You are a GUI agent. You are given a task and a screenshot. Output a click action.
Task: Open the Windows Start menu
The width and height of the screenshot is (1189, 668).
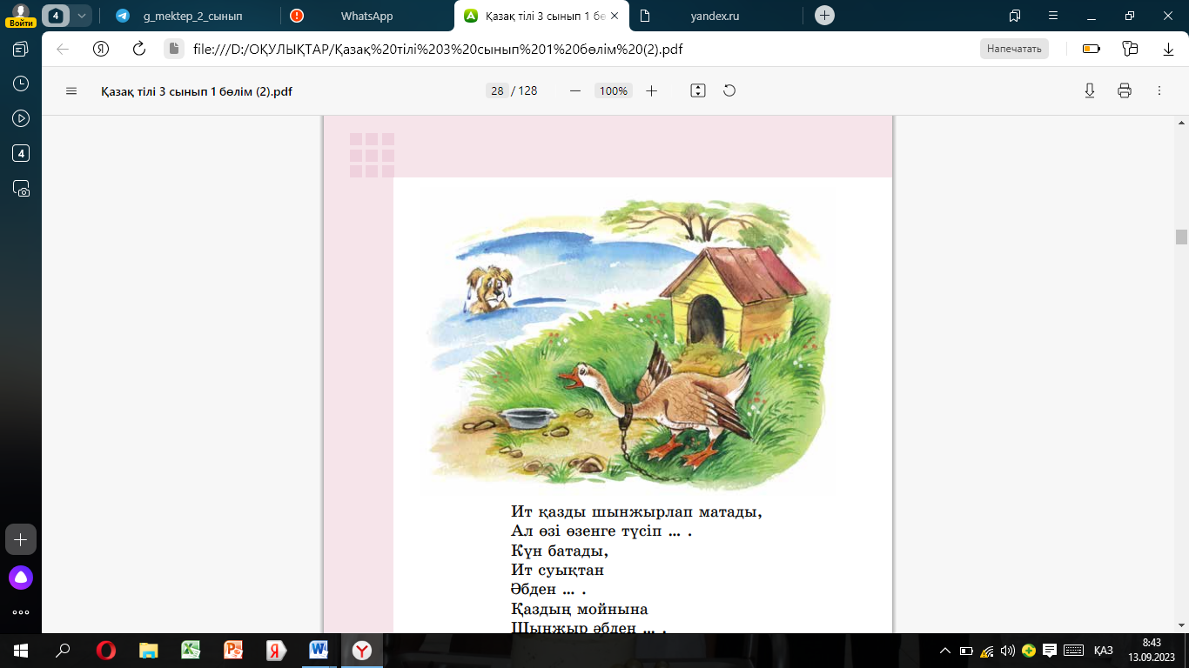[21, 651]
